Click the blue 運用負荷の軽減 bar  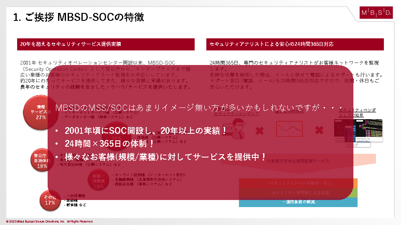(298, 202)
